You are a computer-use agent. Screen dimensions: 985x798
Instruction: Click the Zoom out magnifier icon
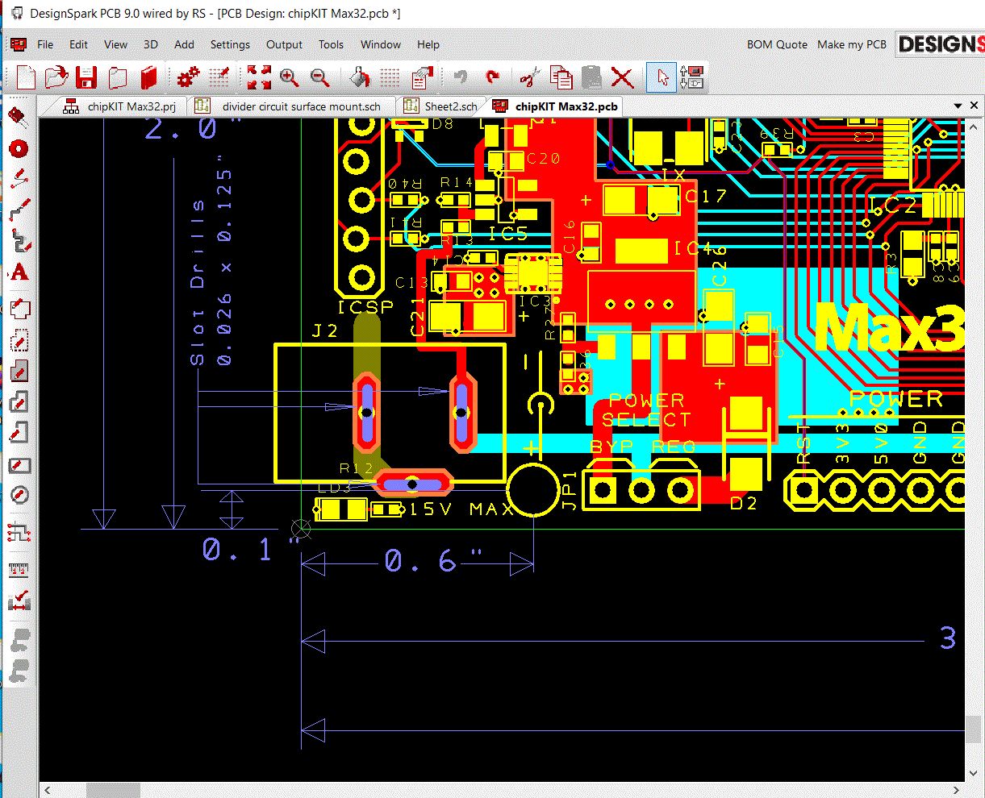pyautogui.click(x=319, y=77)
